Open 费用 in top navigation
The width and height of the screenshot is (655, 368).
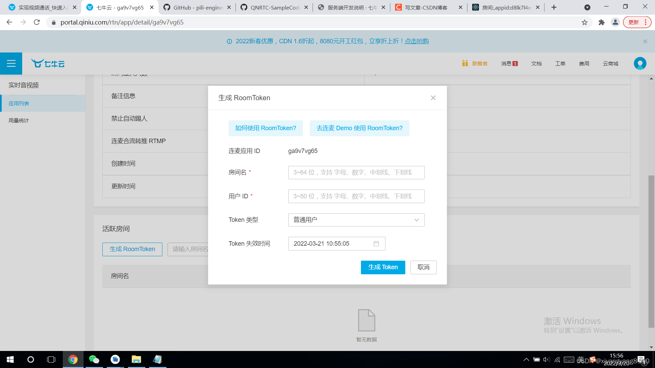(x=584, y=63)
